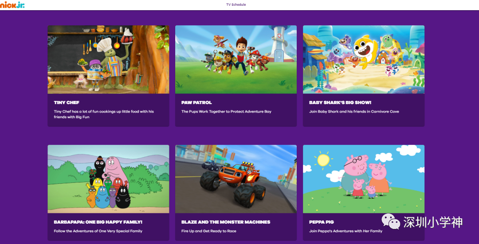The height and width of the screenshot is (244, 479).
Task: Open the PAW Patrol show image
Action: pyautogui.click(x=236, y=59)
